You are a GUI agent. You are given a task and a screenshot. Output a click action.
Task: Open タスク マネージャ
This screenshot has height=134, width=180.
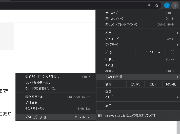point(56,108)
